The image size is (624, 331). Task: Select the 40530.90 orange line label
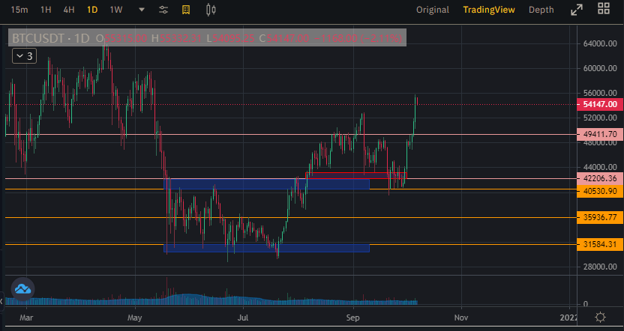click(x=600, y=191)
